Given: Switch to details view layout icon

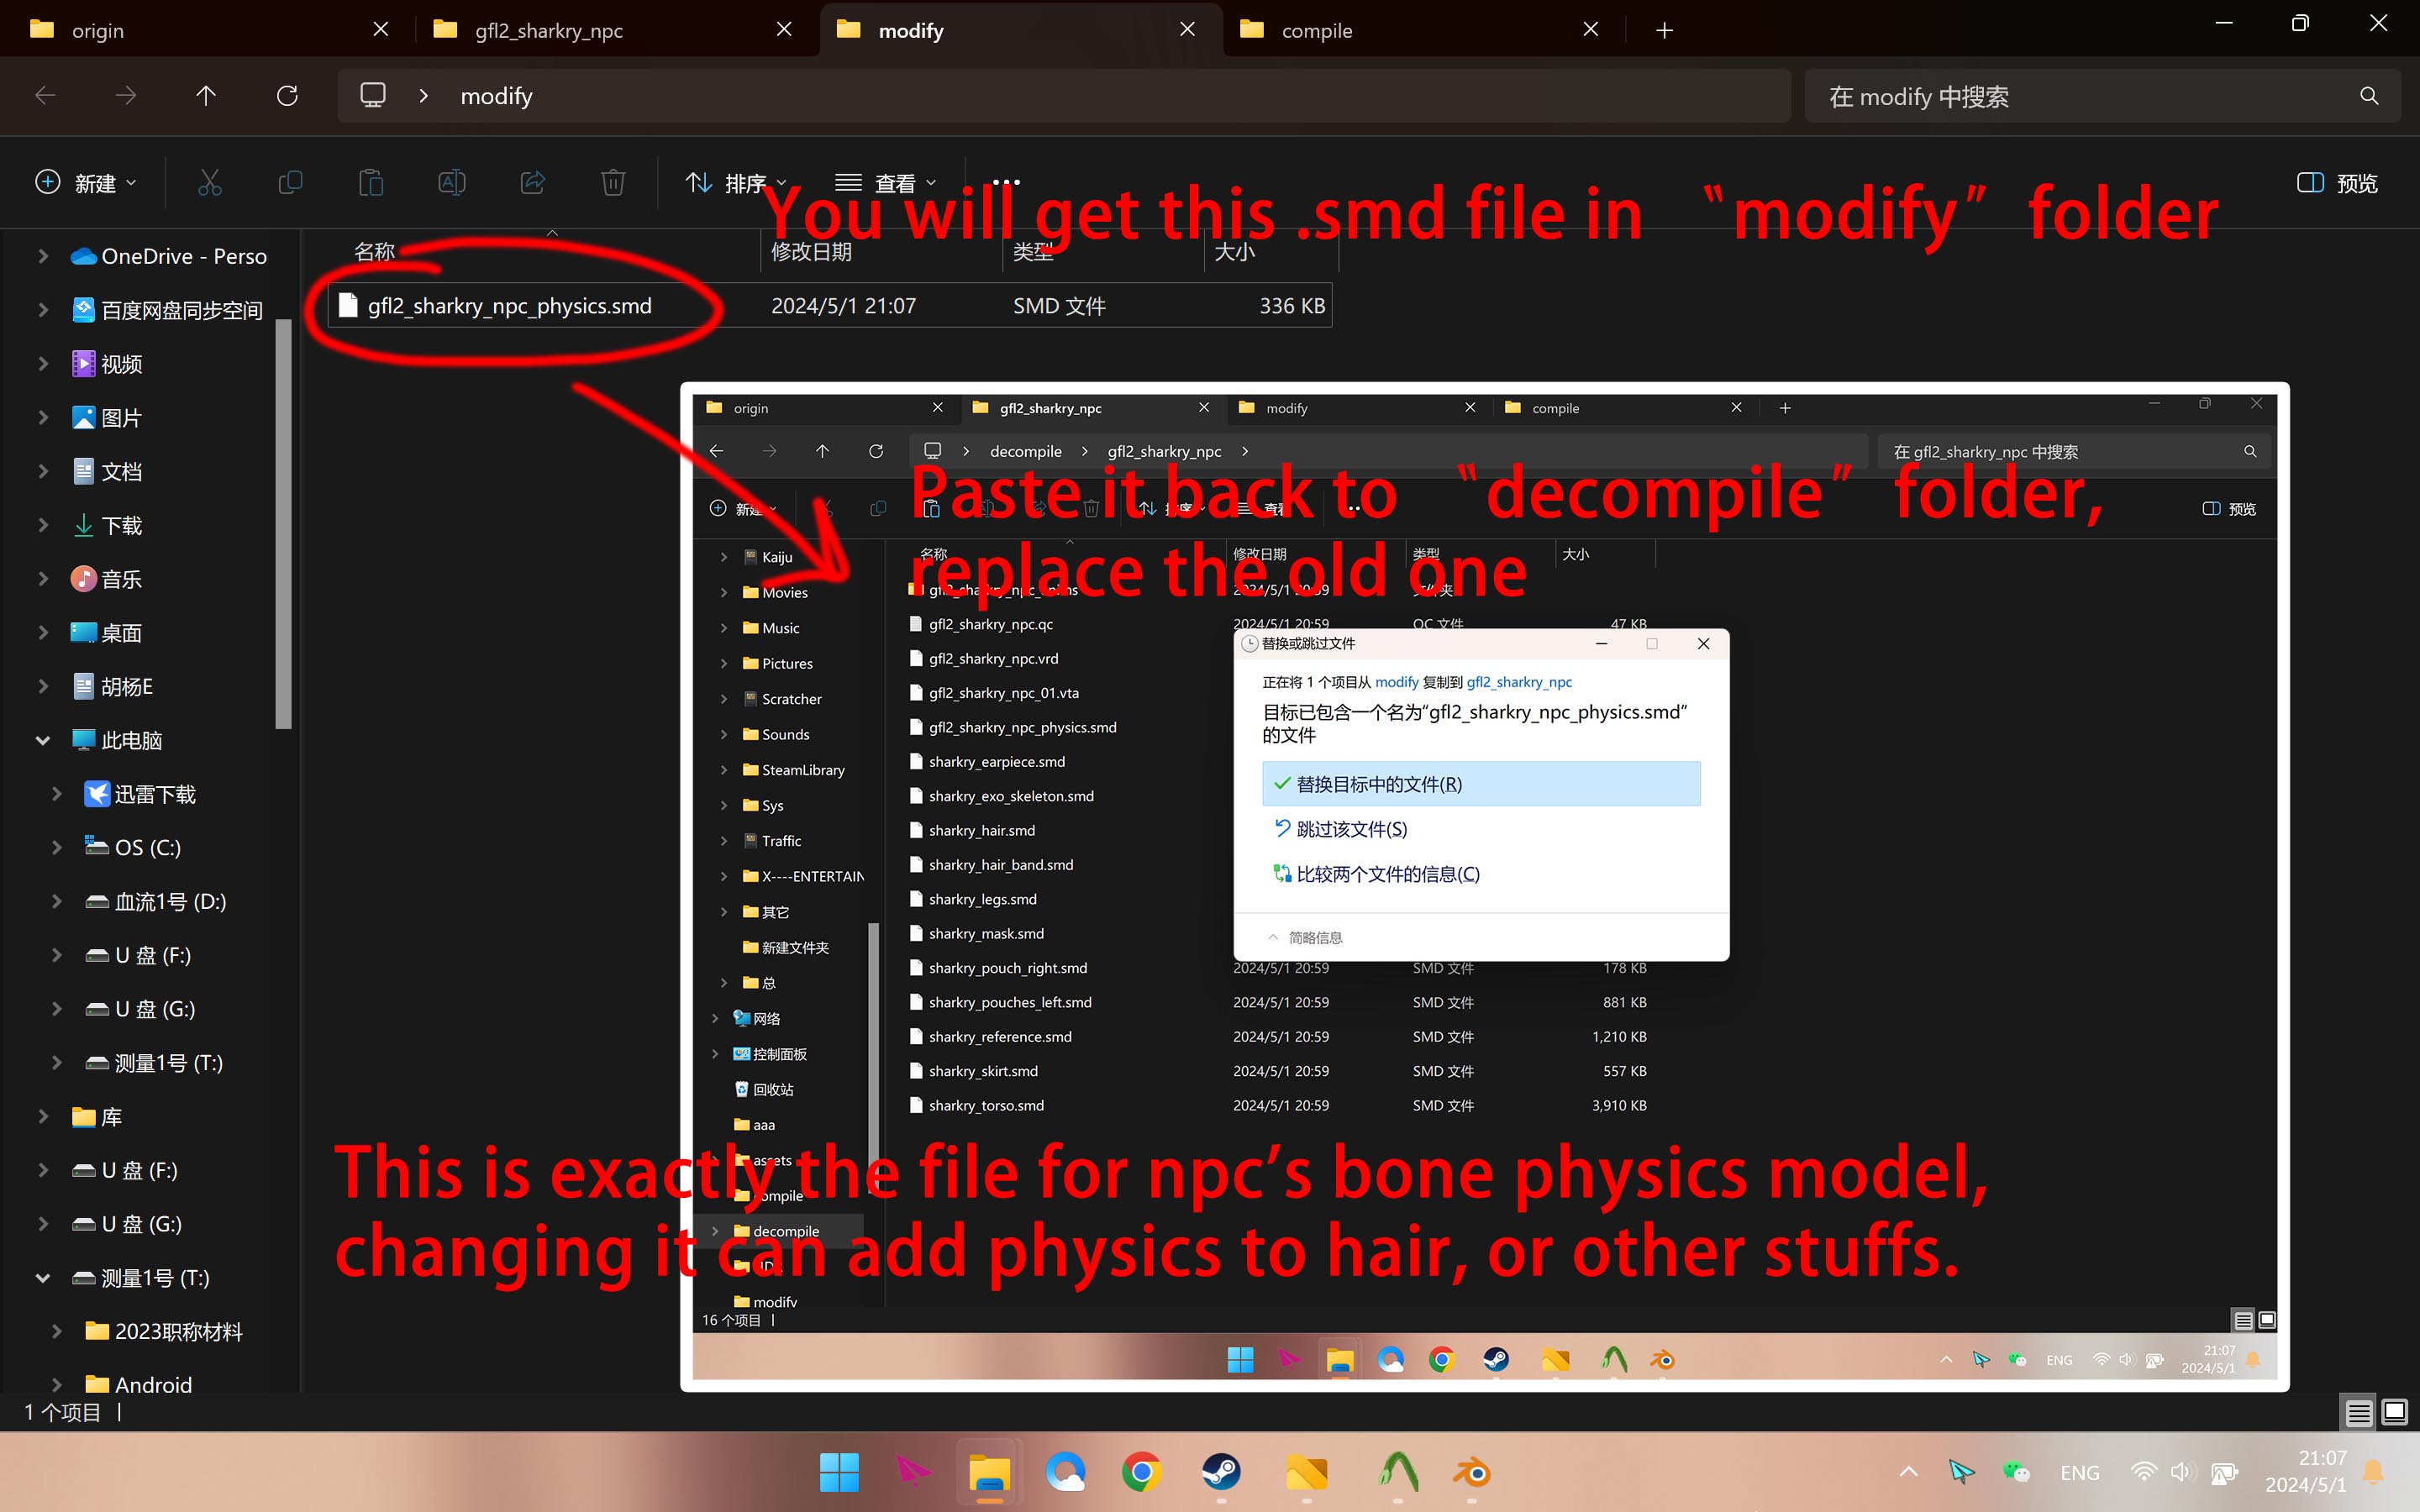Looking at the screenshot, I should point(2358,1412).
